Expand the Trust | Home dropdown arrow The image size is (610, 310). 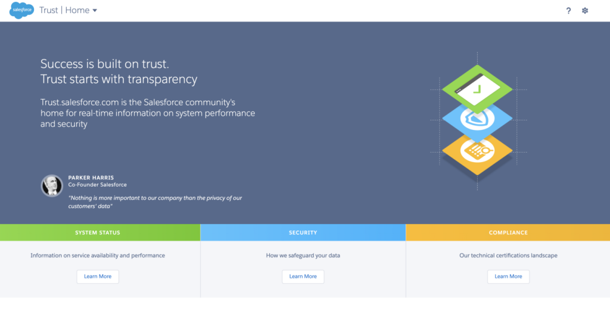pyautogui.click(x=95, y=11)
